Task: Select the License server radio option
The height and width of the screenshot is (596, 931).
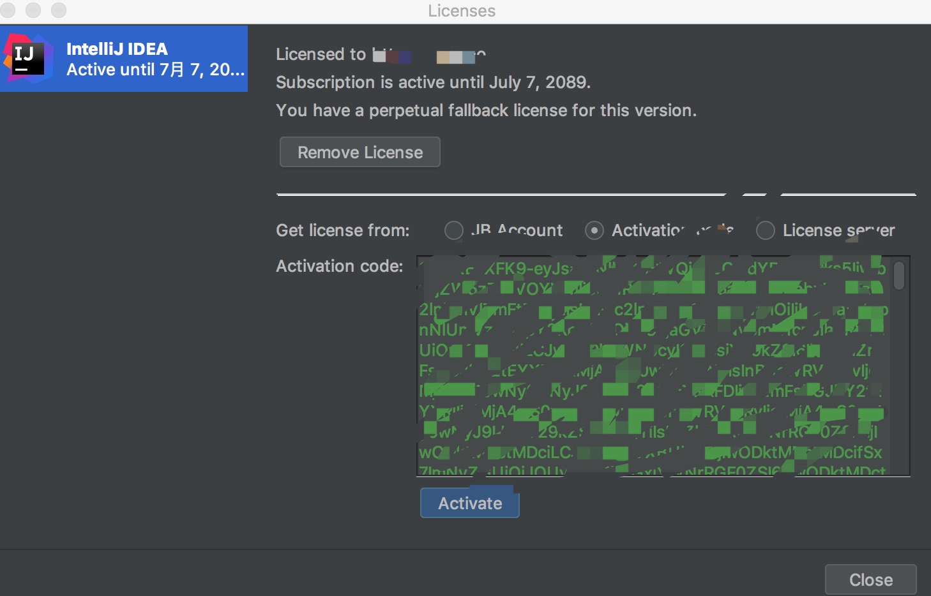Action: click(x=765, y=230)
